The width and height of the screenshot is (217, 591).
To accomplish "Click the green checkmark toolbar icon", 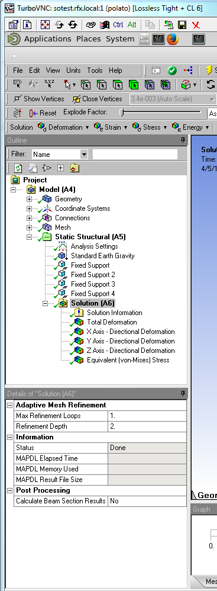I will [172, 70].
